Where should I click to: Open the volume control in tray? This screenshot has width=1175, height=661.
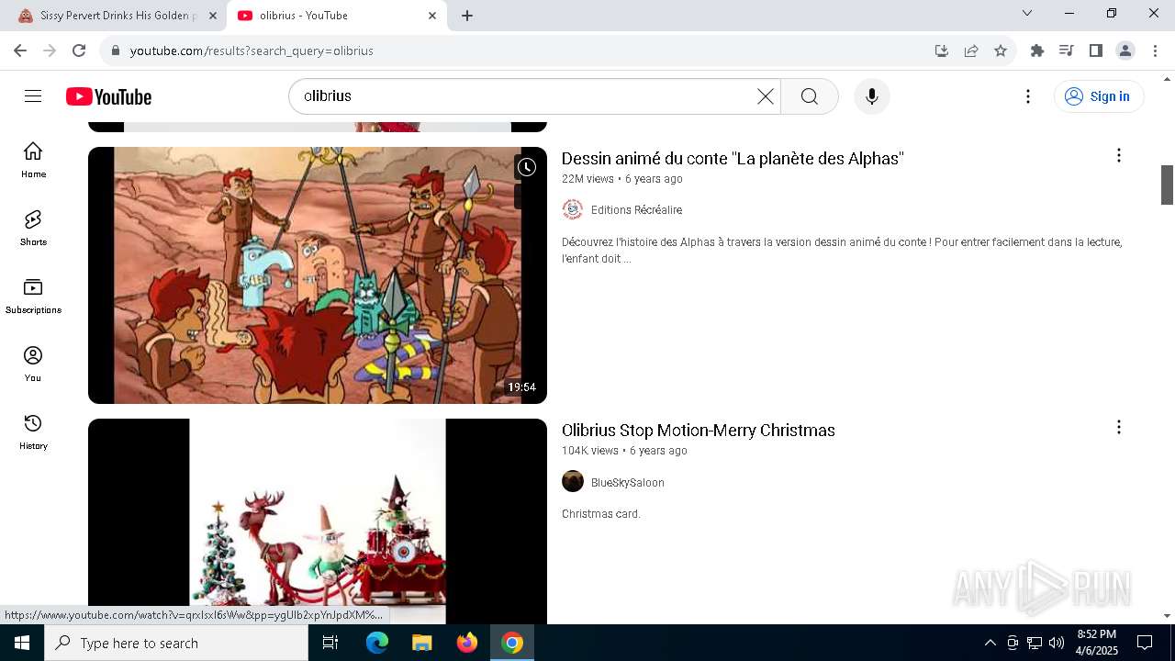coord(1057,643)
